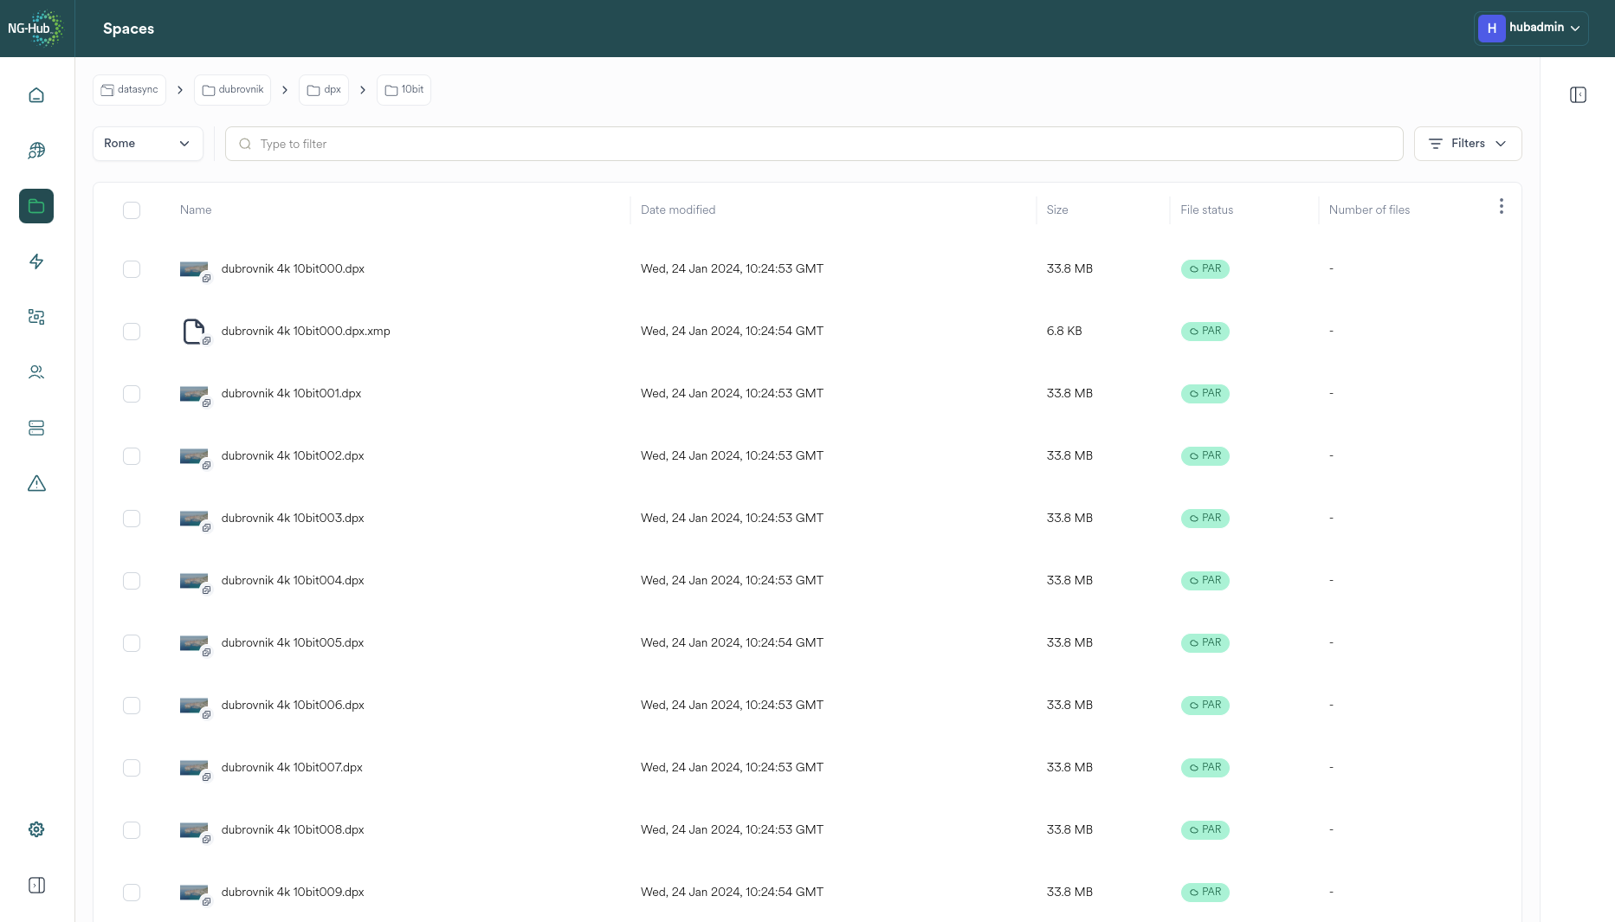This screenshot has width=1615, height=922.
Task: Go to datasync breadcrumb root
Action: point(129,90)
